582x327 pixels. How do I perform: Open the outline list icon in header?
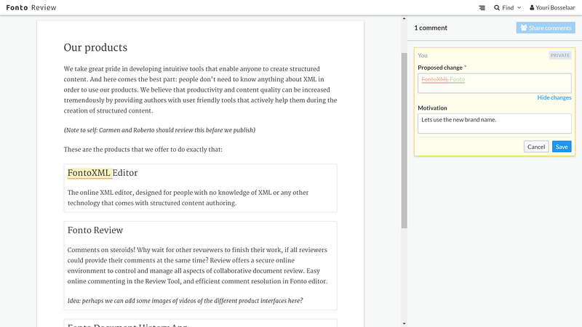point(482,7)
